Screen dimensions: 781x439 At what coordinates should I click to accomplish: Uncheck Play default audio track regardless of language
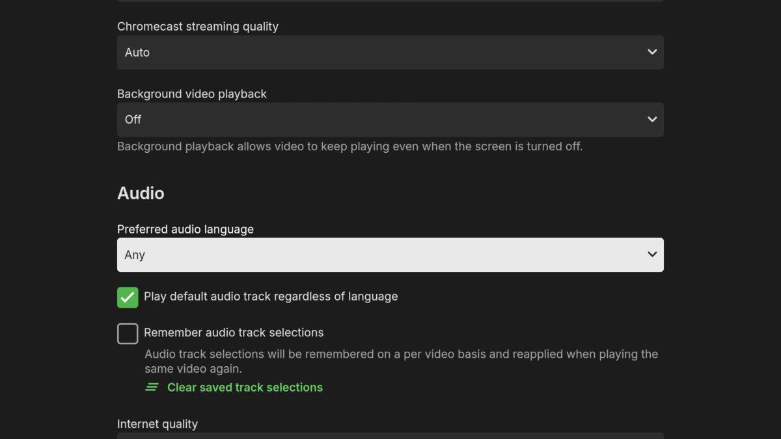pyautogui.click(x=128, y=297)
